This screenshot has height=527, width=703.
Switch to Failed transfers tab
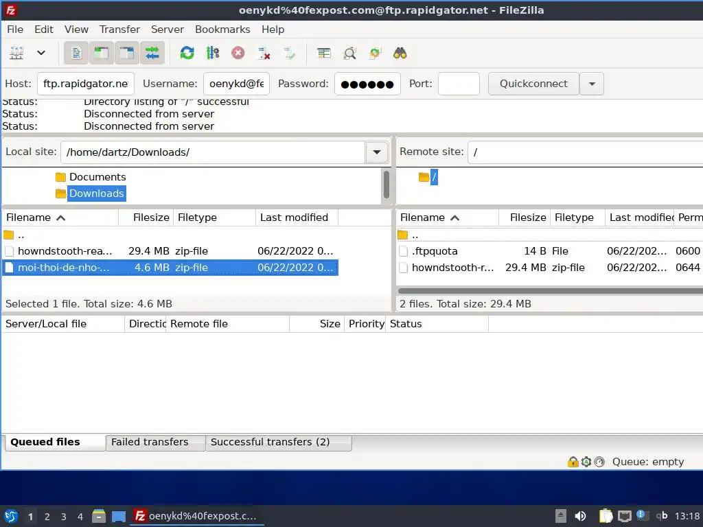coord(155,443)
